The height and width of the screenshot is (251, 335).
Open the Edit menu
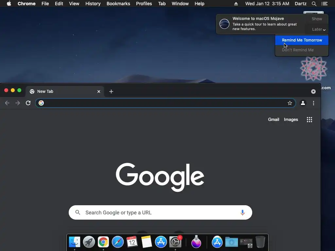(x=59, y=4)
